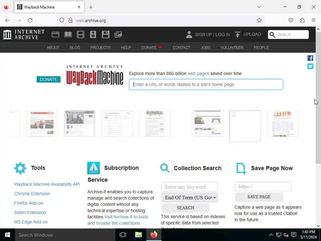Open the PROJECTS menu item
321x241 pixels.
click(101, 48)
